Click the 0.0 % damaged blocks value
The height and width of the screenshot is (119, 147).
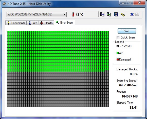[x=134, y=74]
